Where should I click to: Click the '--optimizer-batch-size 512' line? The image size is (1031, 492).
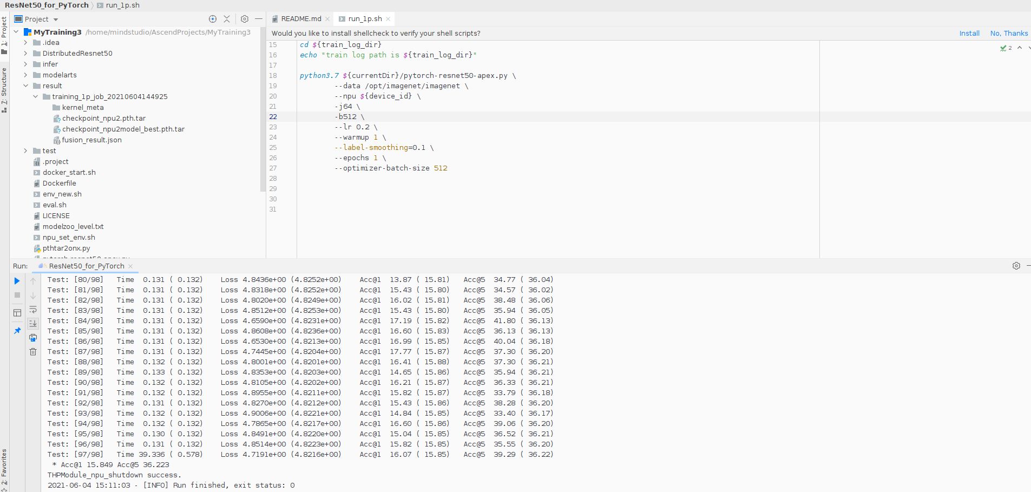[391, 168]
